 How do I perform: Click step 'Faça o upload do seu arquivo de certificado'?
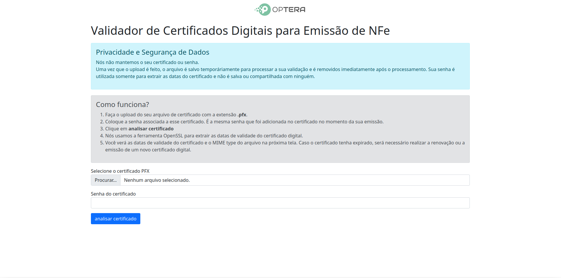(x=176, y=115)
